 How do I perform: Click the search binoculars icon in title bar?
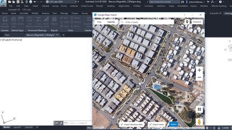click(182, 2)
